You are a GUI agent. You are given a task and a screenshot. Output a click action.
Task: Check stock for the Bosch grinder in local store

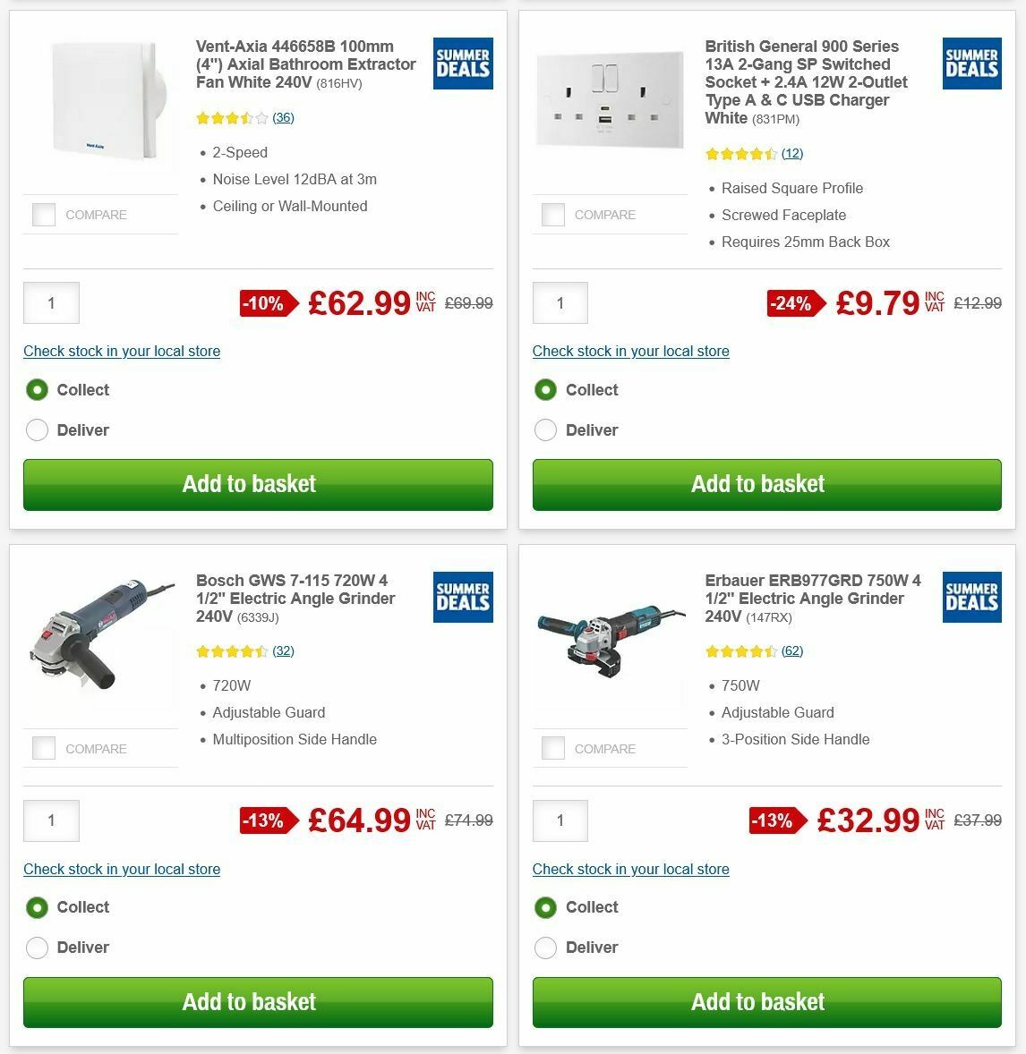pos(122,869)
